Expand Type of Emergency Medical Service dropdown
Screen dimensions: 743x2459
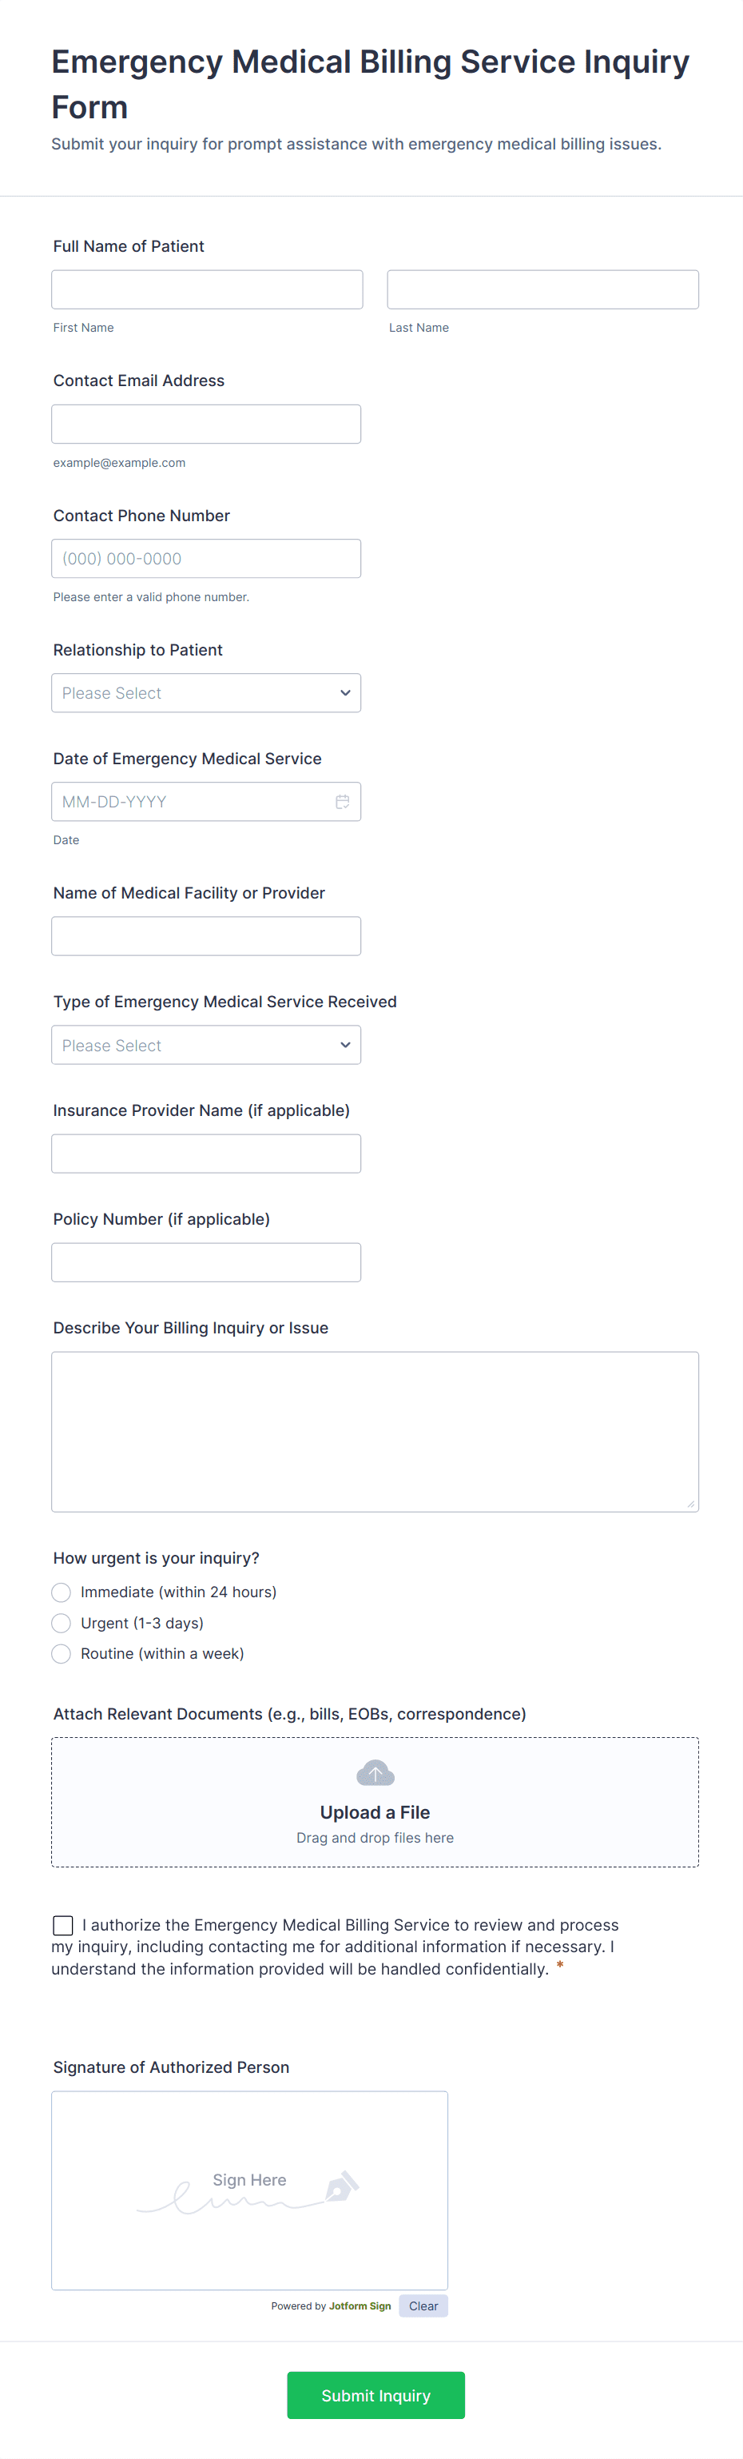point(206,1046)
